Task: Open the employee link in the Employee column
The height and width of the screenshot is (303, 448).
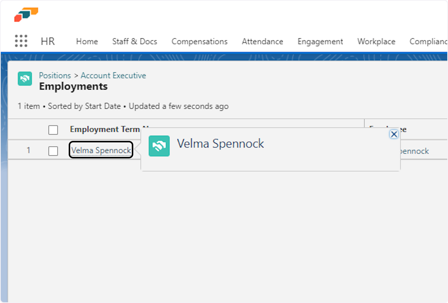Action: [414, 151]
